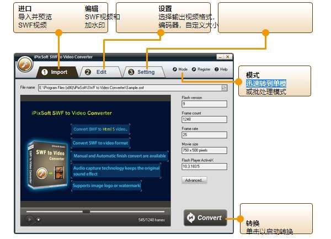Click the Frame rate field
The height and width of the screenshot is (239, 331).
pos(204,135)
